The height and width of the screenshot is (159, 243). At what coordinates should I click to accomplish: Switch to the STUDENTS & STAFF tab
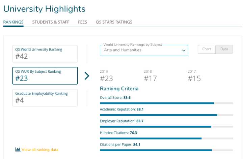(51, 22)
